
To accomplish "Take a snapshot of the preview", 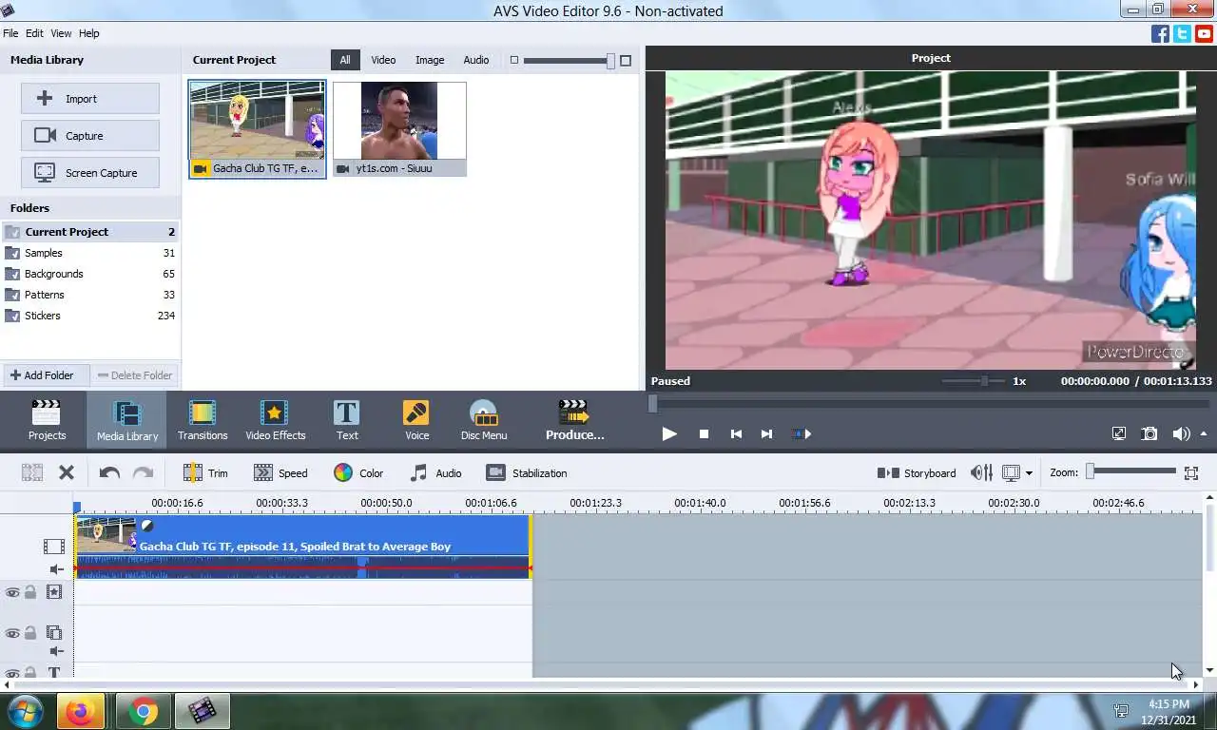I will click(x=1149, y=433).
